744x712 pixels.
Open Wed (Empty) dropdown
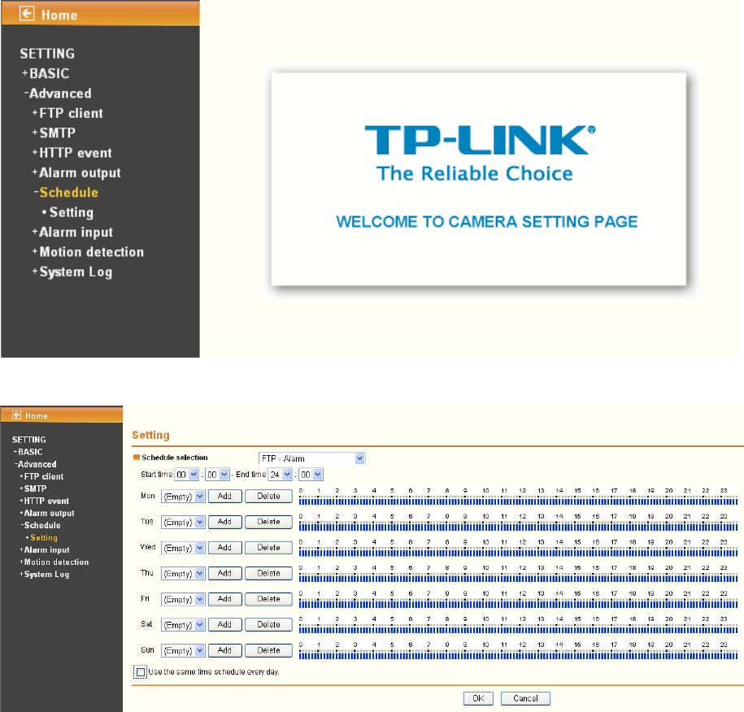(183, 548)
